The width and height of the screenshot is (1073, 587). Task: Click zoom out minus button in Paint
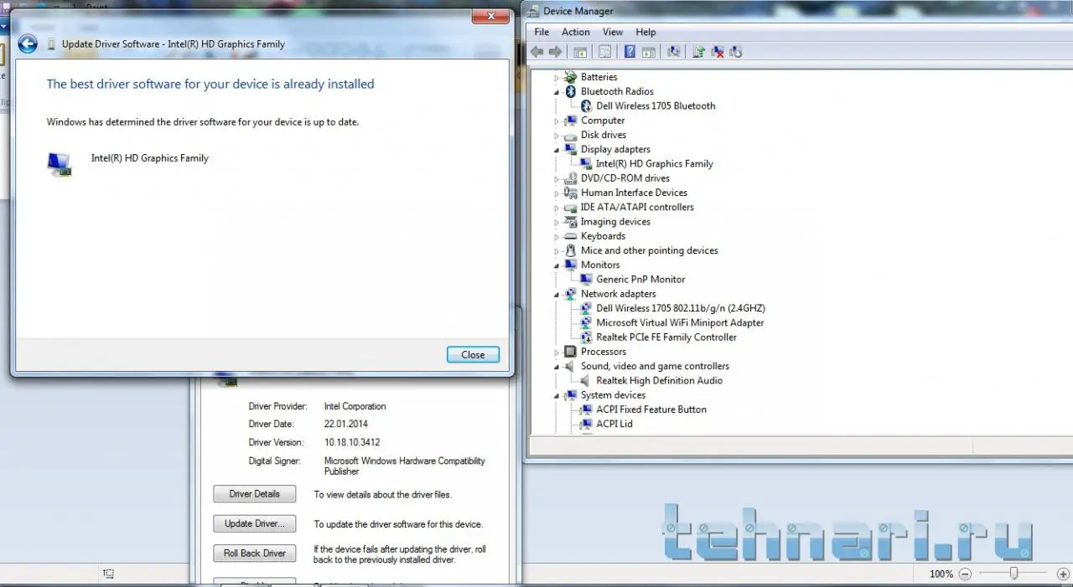[965, 574]
